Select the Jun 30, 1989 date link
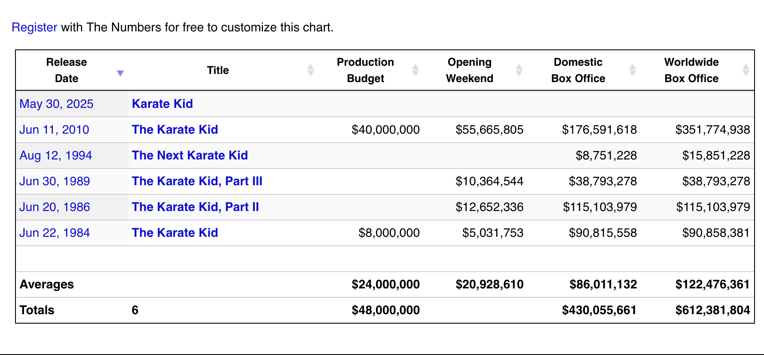The image size is (764, 355). click(55, 181)
